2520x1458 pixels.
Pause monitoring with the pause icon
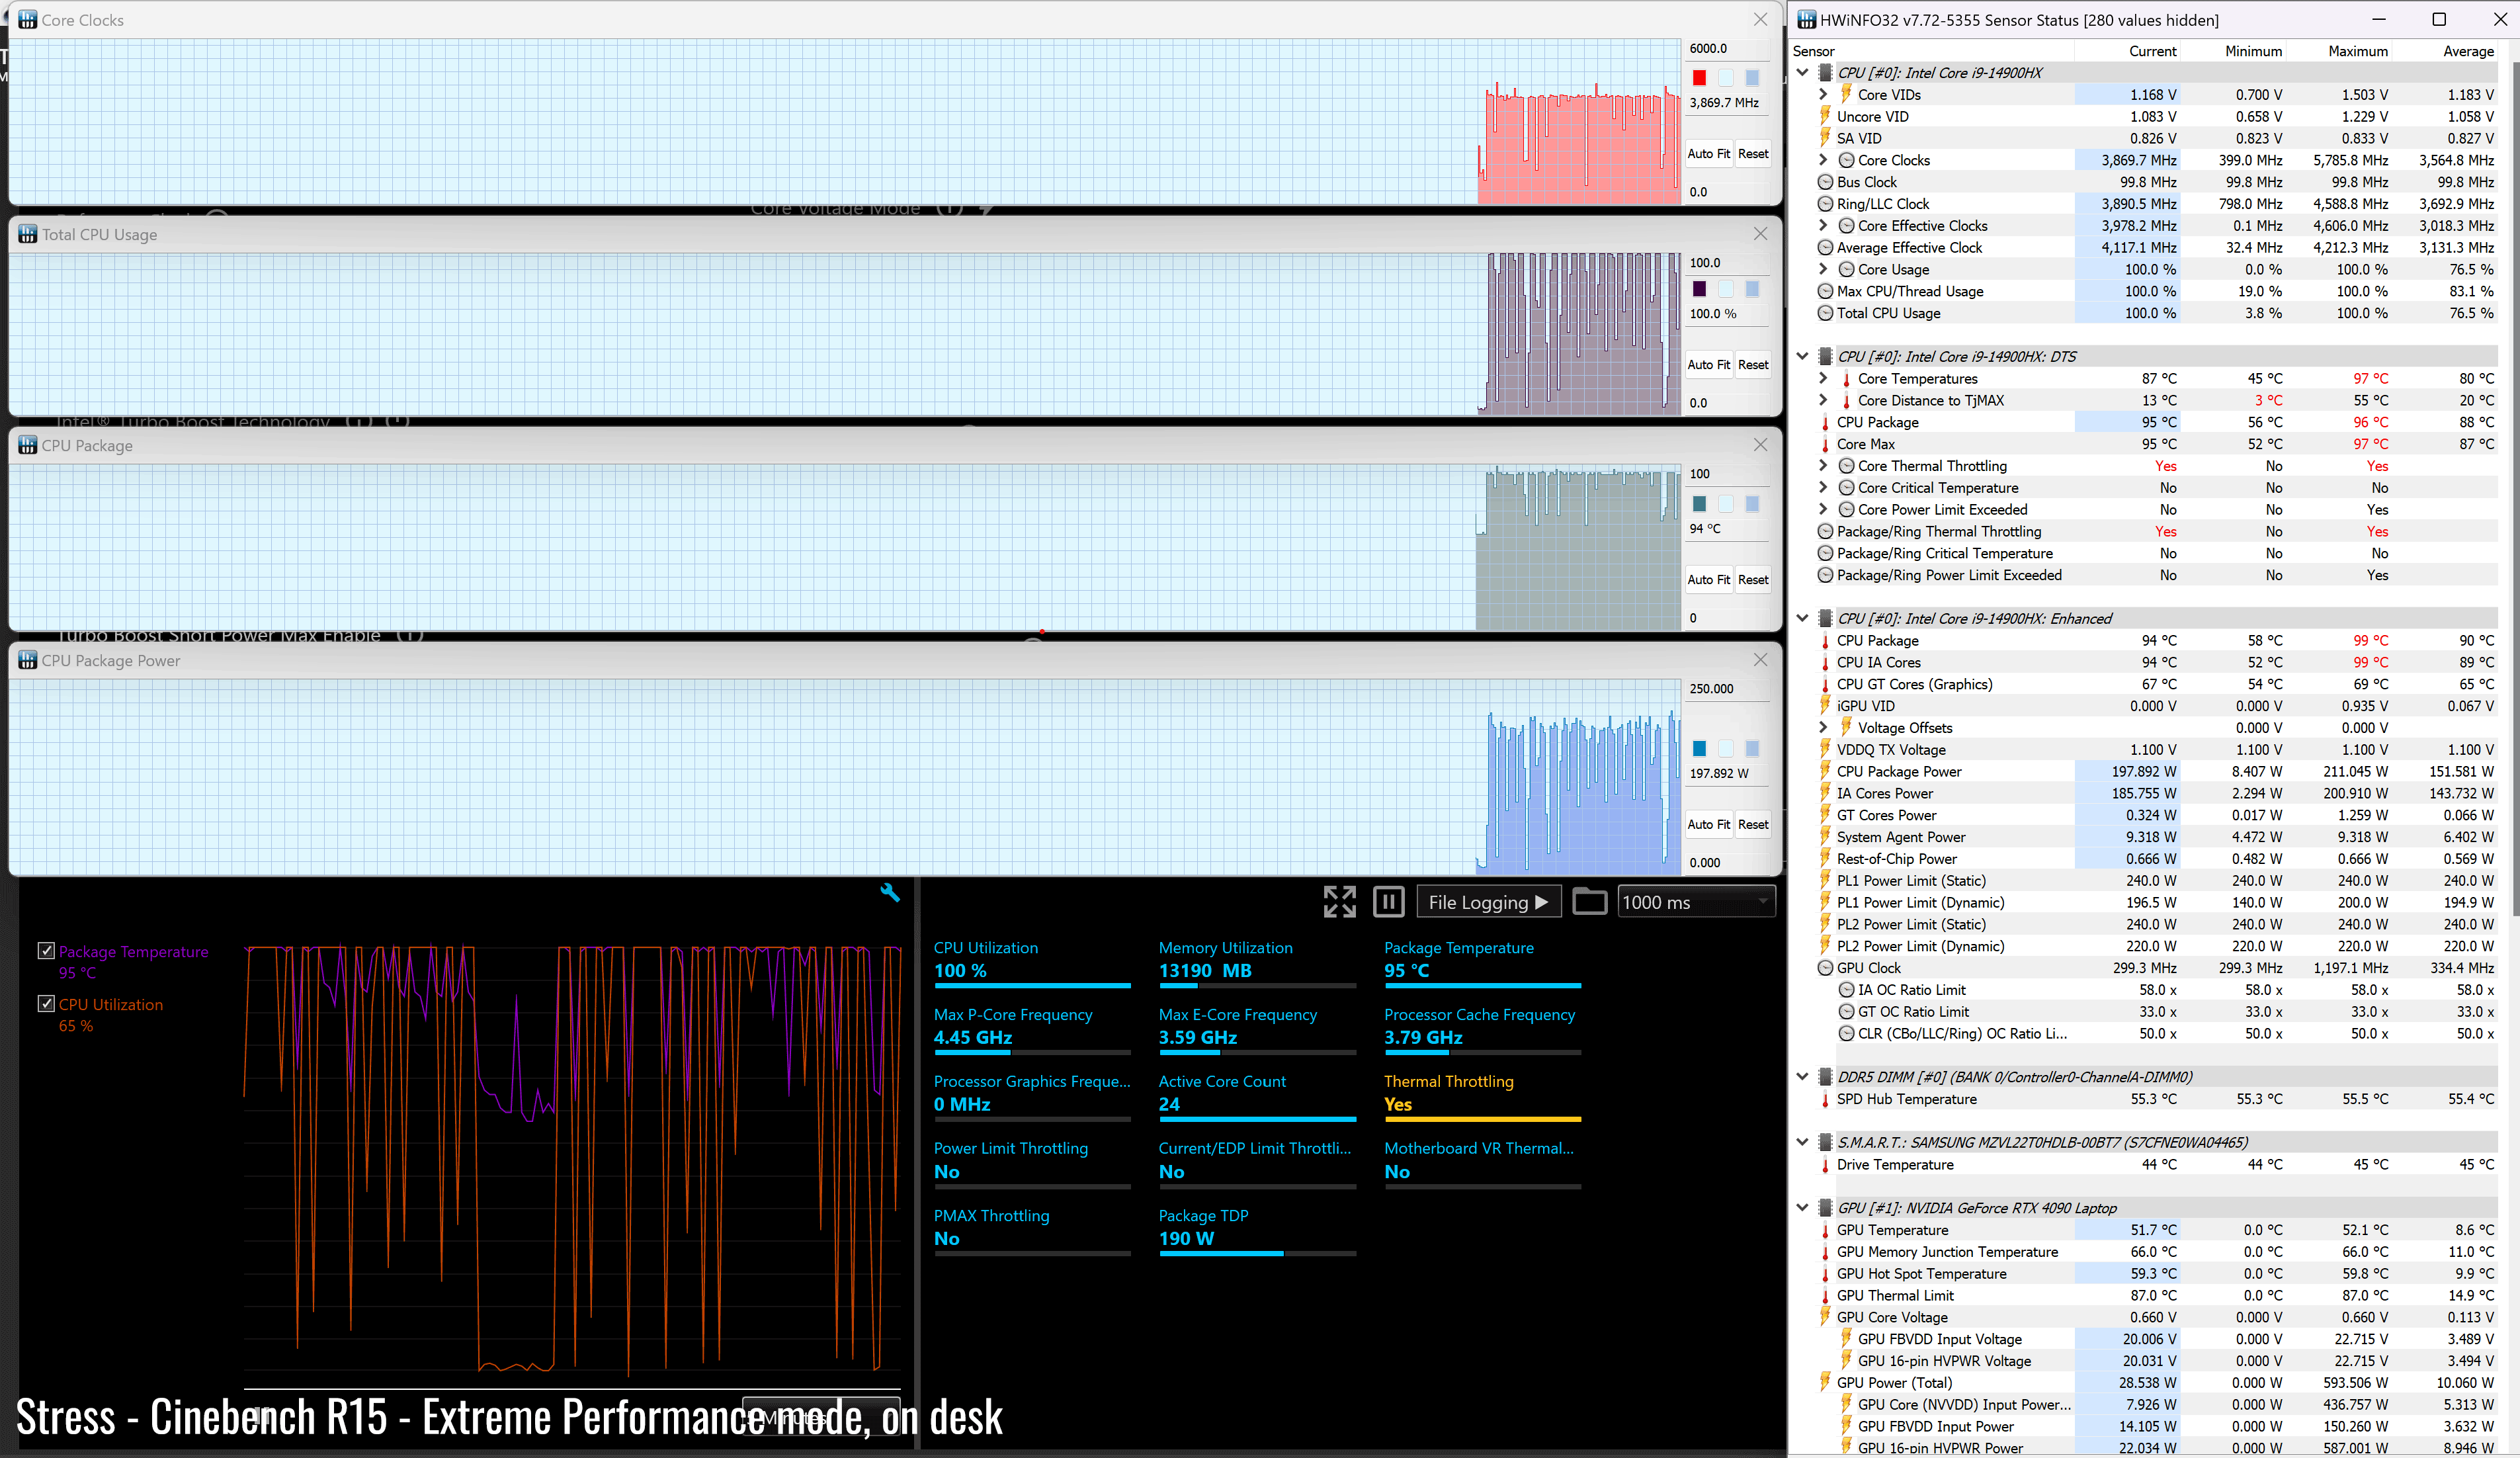coord(1388,902)
